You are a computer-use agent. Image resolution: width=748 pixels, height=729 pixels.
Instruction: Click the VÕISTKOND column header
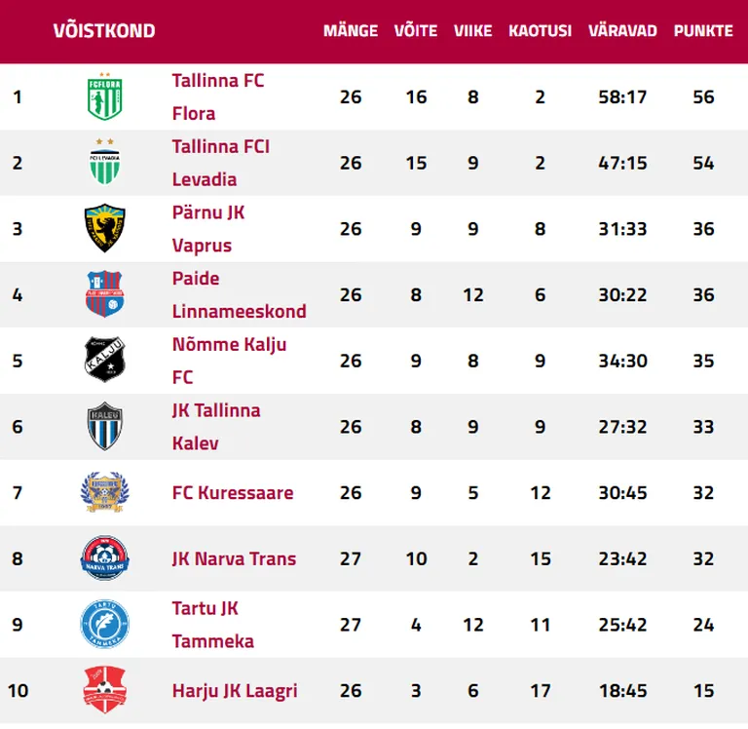coord(104,31)
